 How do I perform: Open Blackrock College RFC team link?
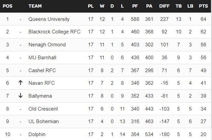pos(55,32)
